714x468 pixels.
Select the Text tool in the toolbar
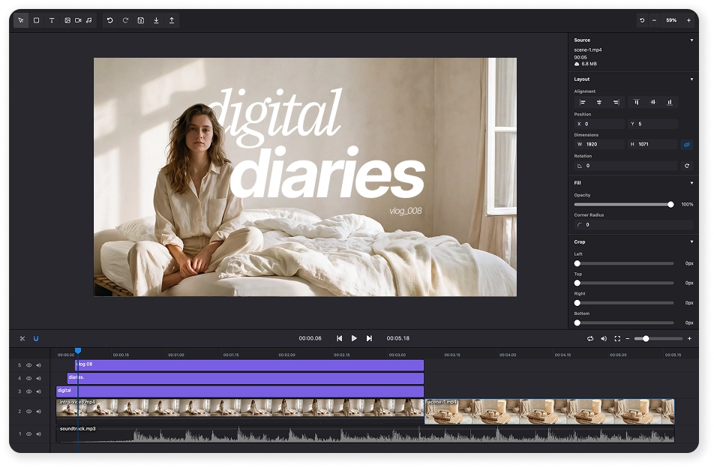pyautogui.click(x=51, y=20)
